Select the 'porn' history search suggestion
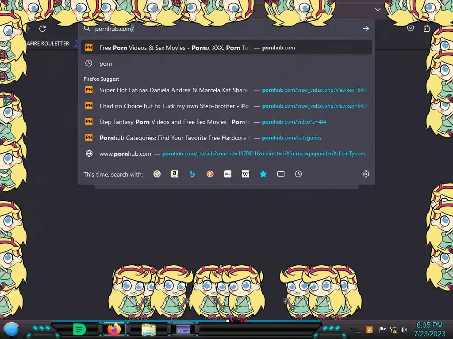 [226, 64]
